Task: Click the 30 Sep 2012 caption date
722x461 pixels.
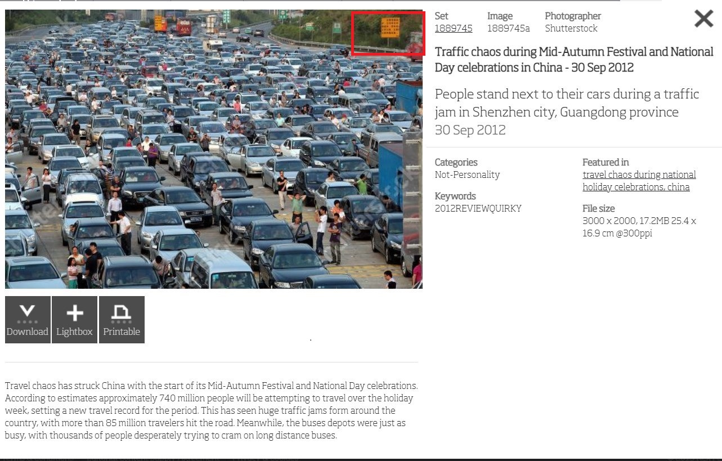Action: click(x=470, y=130)
